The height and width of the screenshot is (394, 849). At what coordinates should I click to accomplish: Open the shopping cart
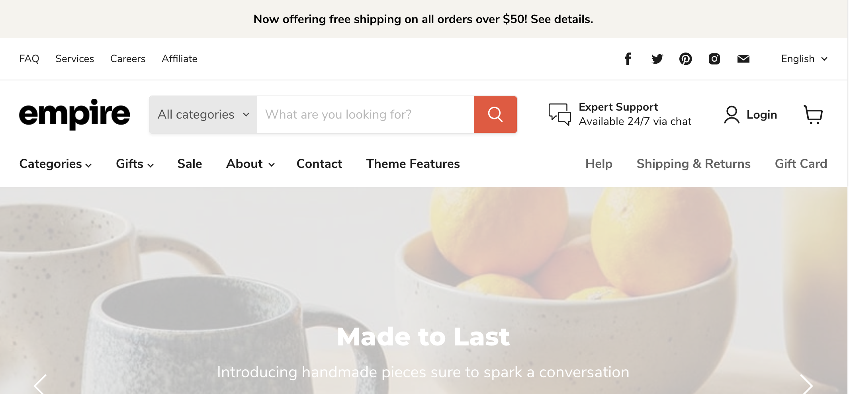click(813, 115)
